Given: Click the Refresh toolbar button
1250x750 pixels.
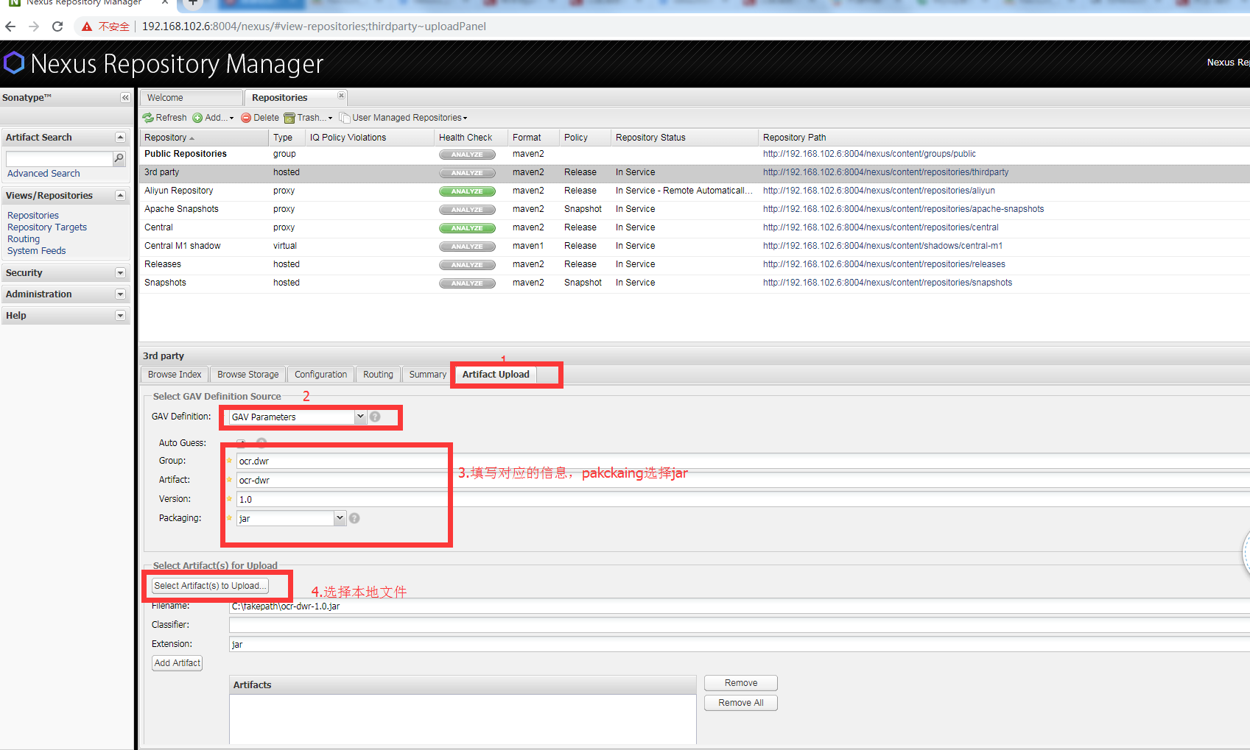Looking at the screenshot, I should click(165, 118).
